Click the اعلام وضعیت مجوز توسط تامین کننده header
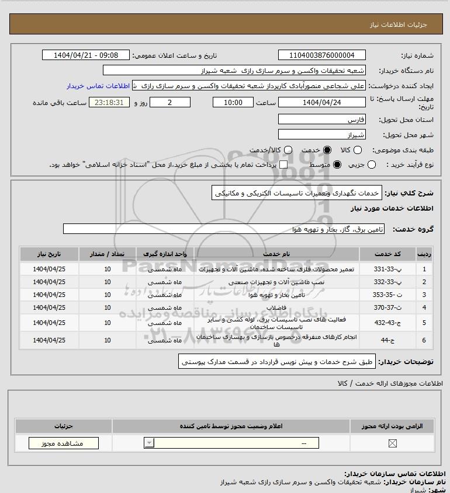The width and height of the screenshot is (450, 493). 231,426
